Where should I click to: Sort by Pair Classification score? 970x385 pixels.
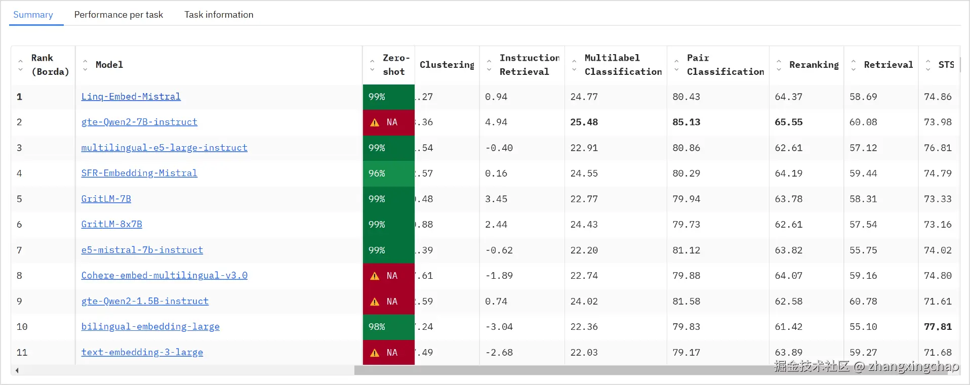click(676, 65)
